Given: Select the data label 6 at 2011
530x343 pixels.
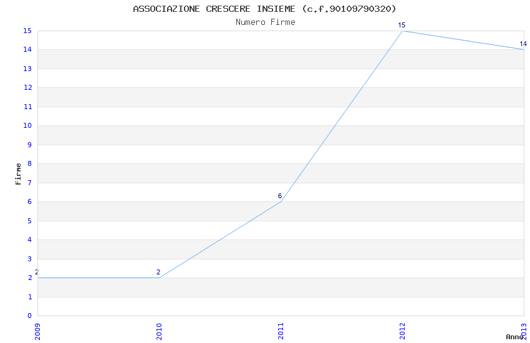Looking at the screenshot, I should pyautogui.click(x=280, y=196).
